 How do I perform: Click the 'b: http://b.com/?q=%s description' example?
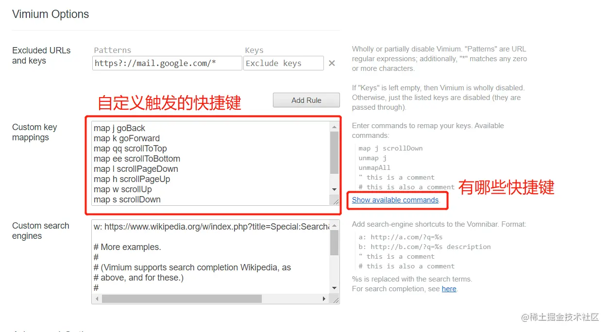pos(424,247)
